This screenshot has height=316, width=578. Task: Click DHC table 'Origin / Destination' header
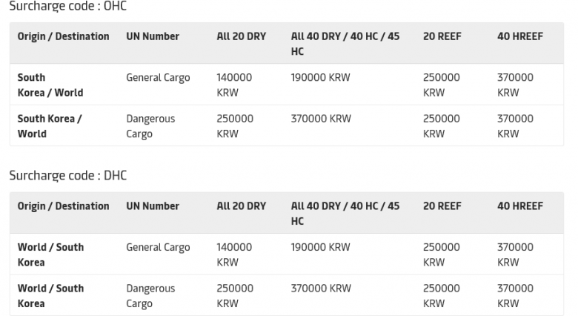[64, 206]
